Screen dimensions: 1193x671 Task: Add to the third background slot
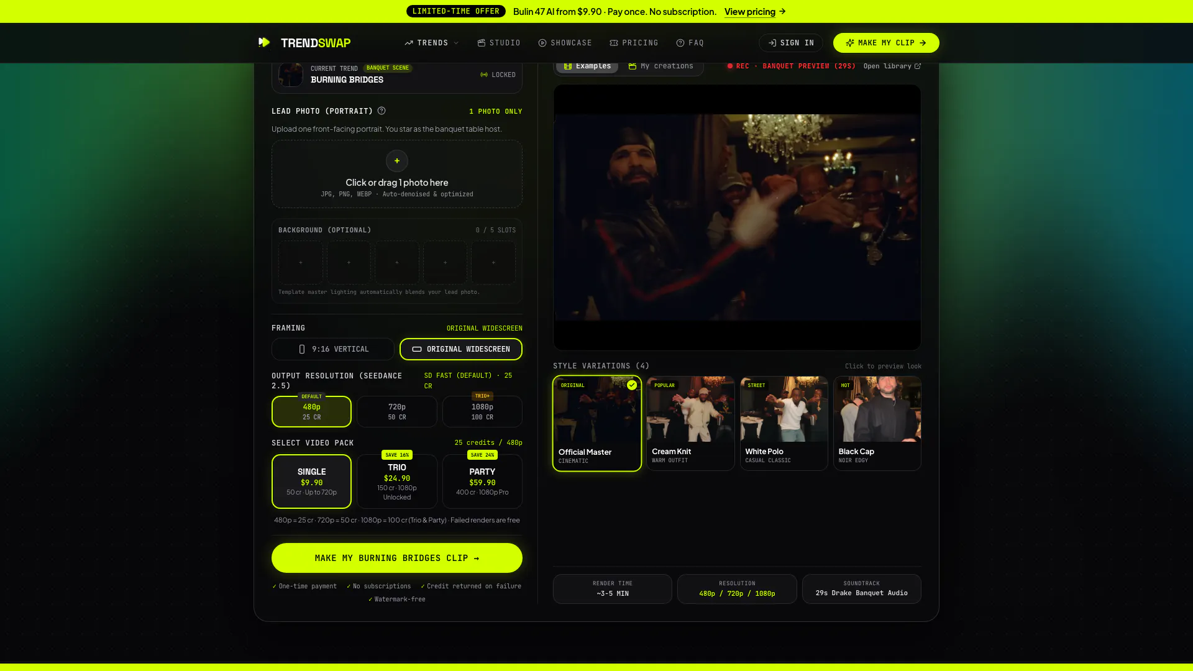coord(397,263)
